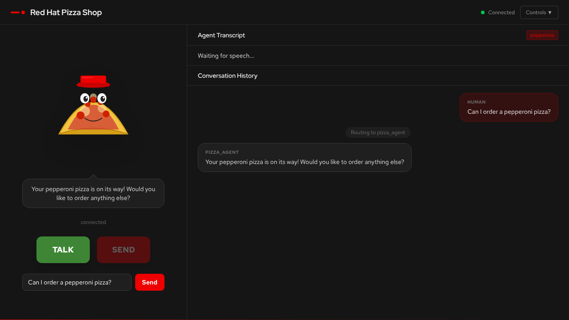Click the HUMAN pepperoni pizza message bubble
The image size is (569, 320).
pos(509,108)
